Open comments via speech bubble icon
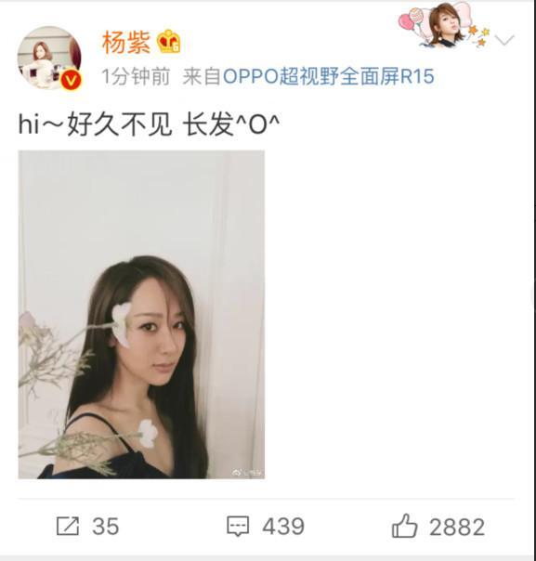This screenshot has height=561, width=536. point(238,526)
